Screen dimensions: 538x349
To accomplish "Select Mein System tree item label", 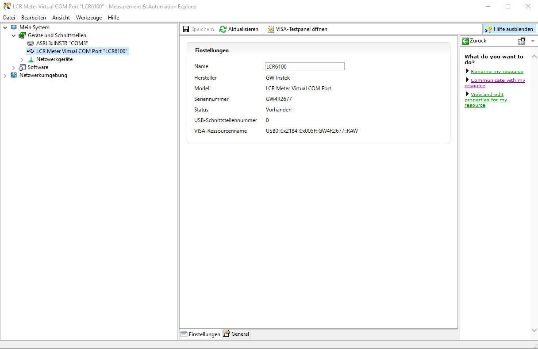I will point(35,27).
